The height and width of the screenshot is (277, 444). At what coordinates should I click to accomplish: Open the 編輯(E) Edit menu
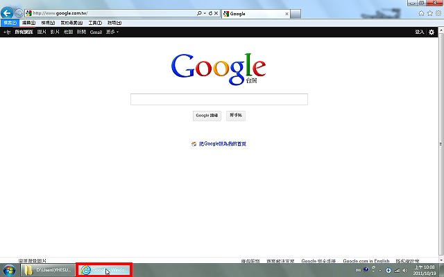[28, 23]
